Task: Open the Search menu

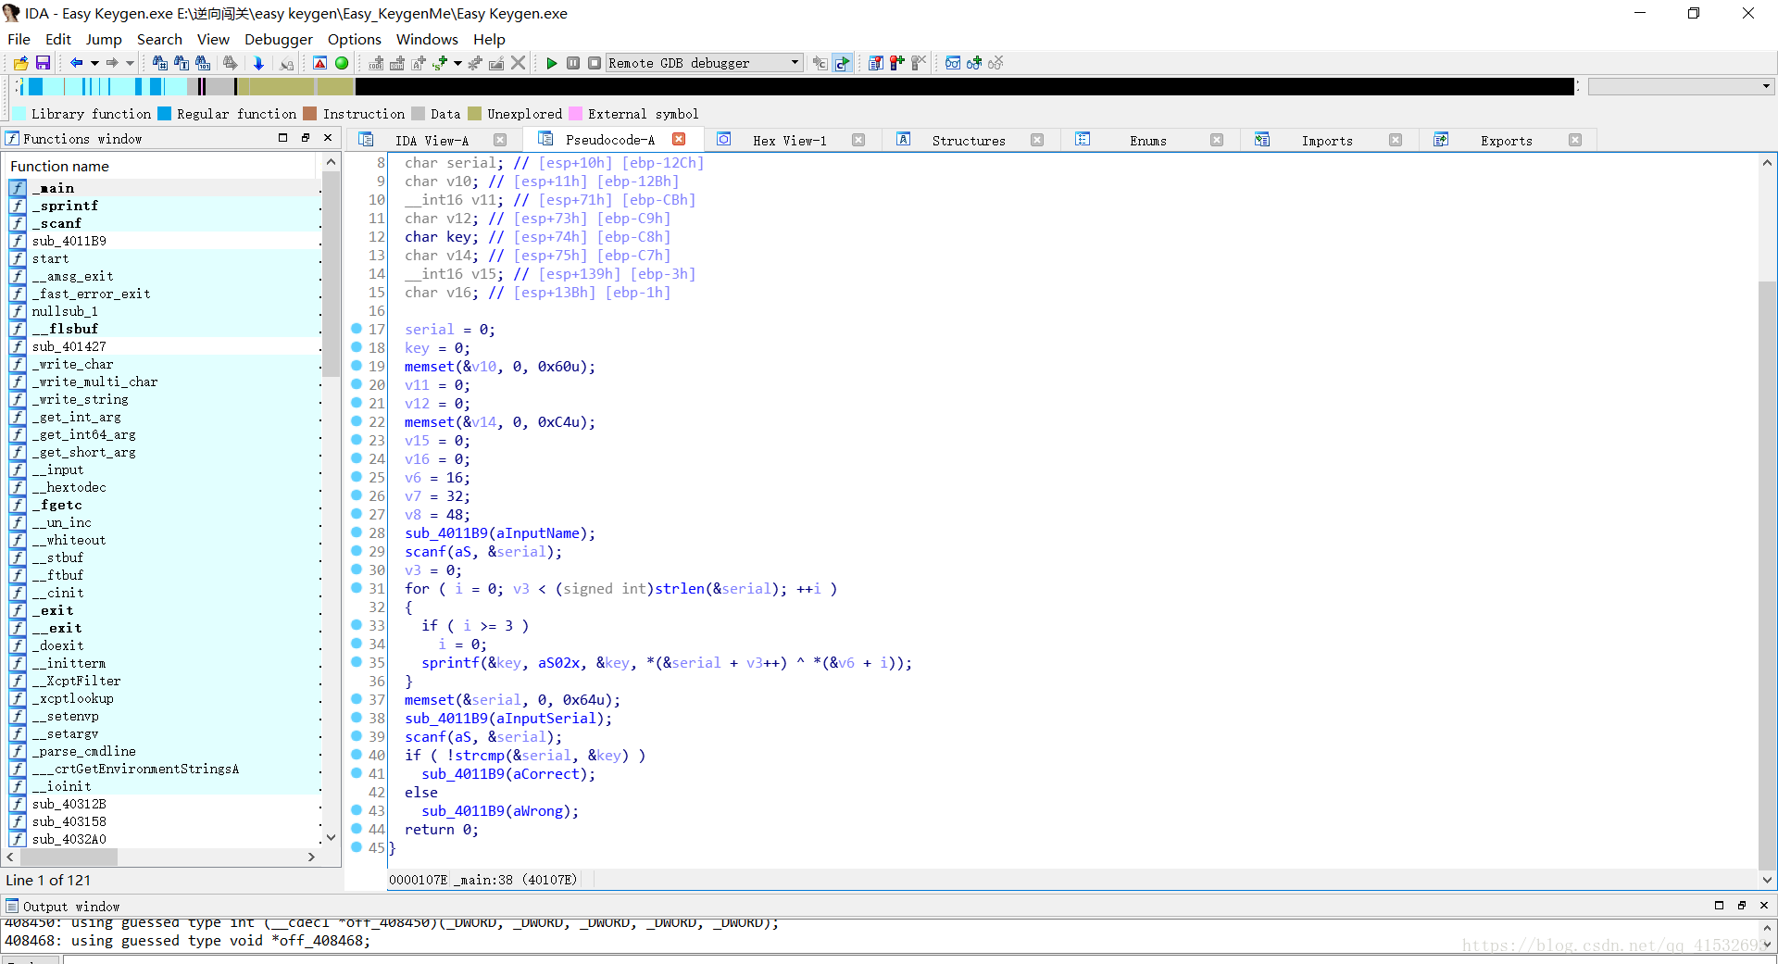Action: [159, 39]
